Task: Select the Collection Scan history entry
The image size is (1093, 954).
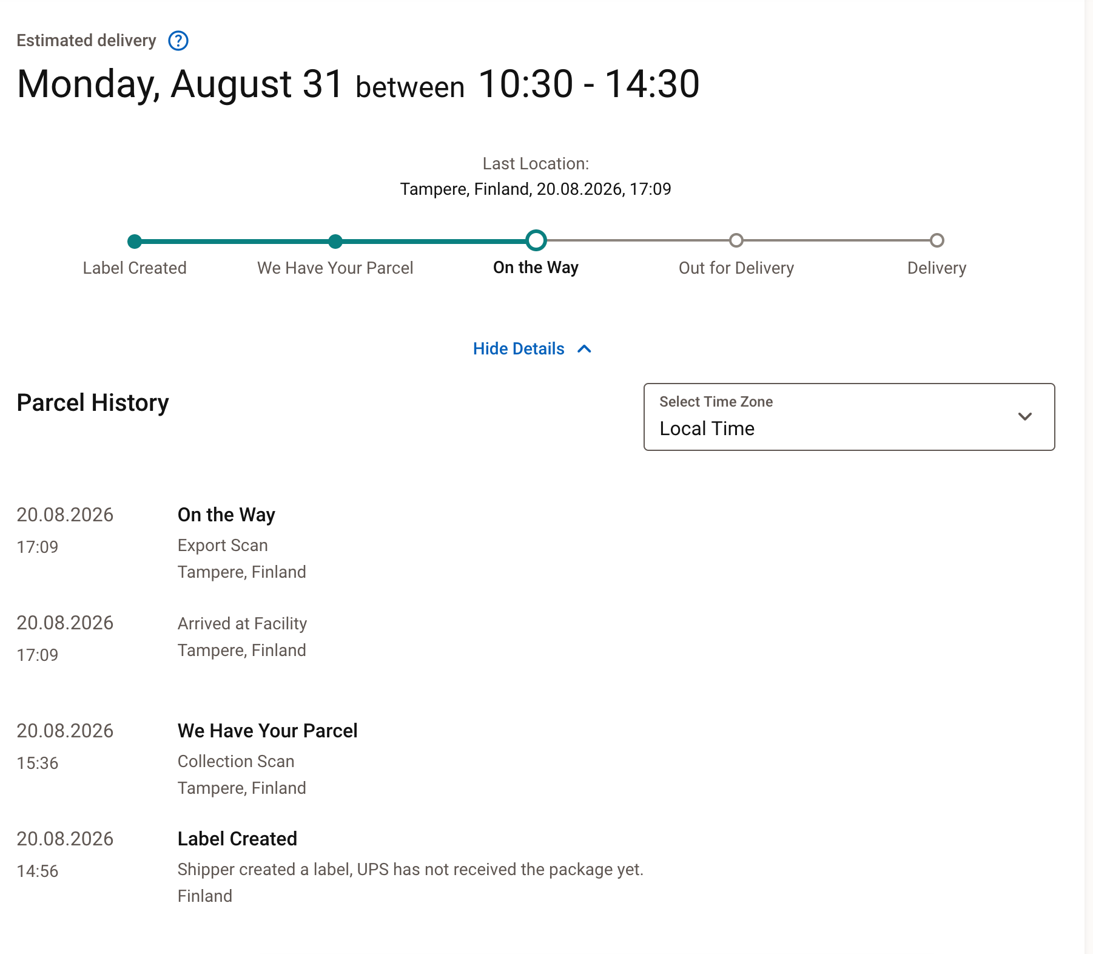Action: click(236, 761)
